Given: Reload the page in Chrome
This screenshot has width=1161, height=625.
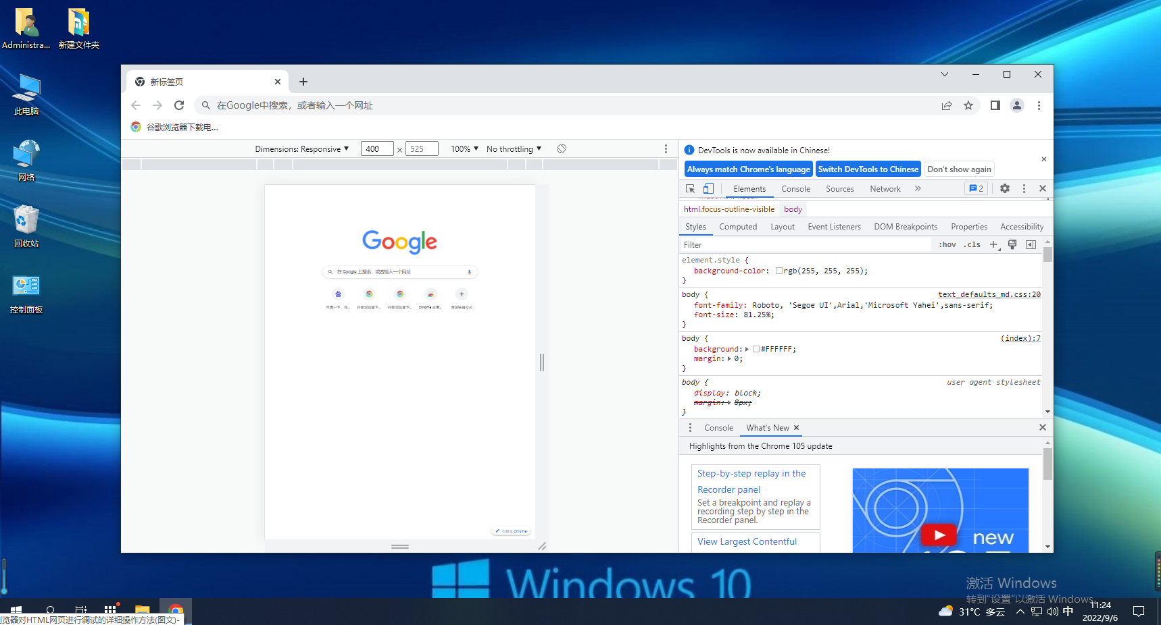Looking at the screenshot, I should pyautogui.click(x=179, y=105).
